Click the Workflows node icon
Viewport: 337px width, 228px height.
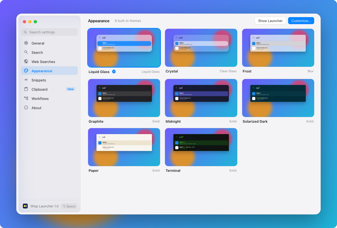[x=26, y=98]
